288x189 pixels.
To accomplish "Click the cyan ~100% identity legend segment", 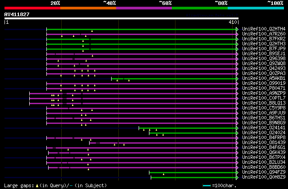I will tap(256, 8).
